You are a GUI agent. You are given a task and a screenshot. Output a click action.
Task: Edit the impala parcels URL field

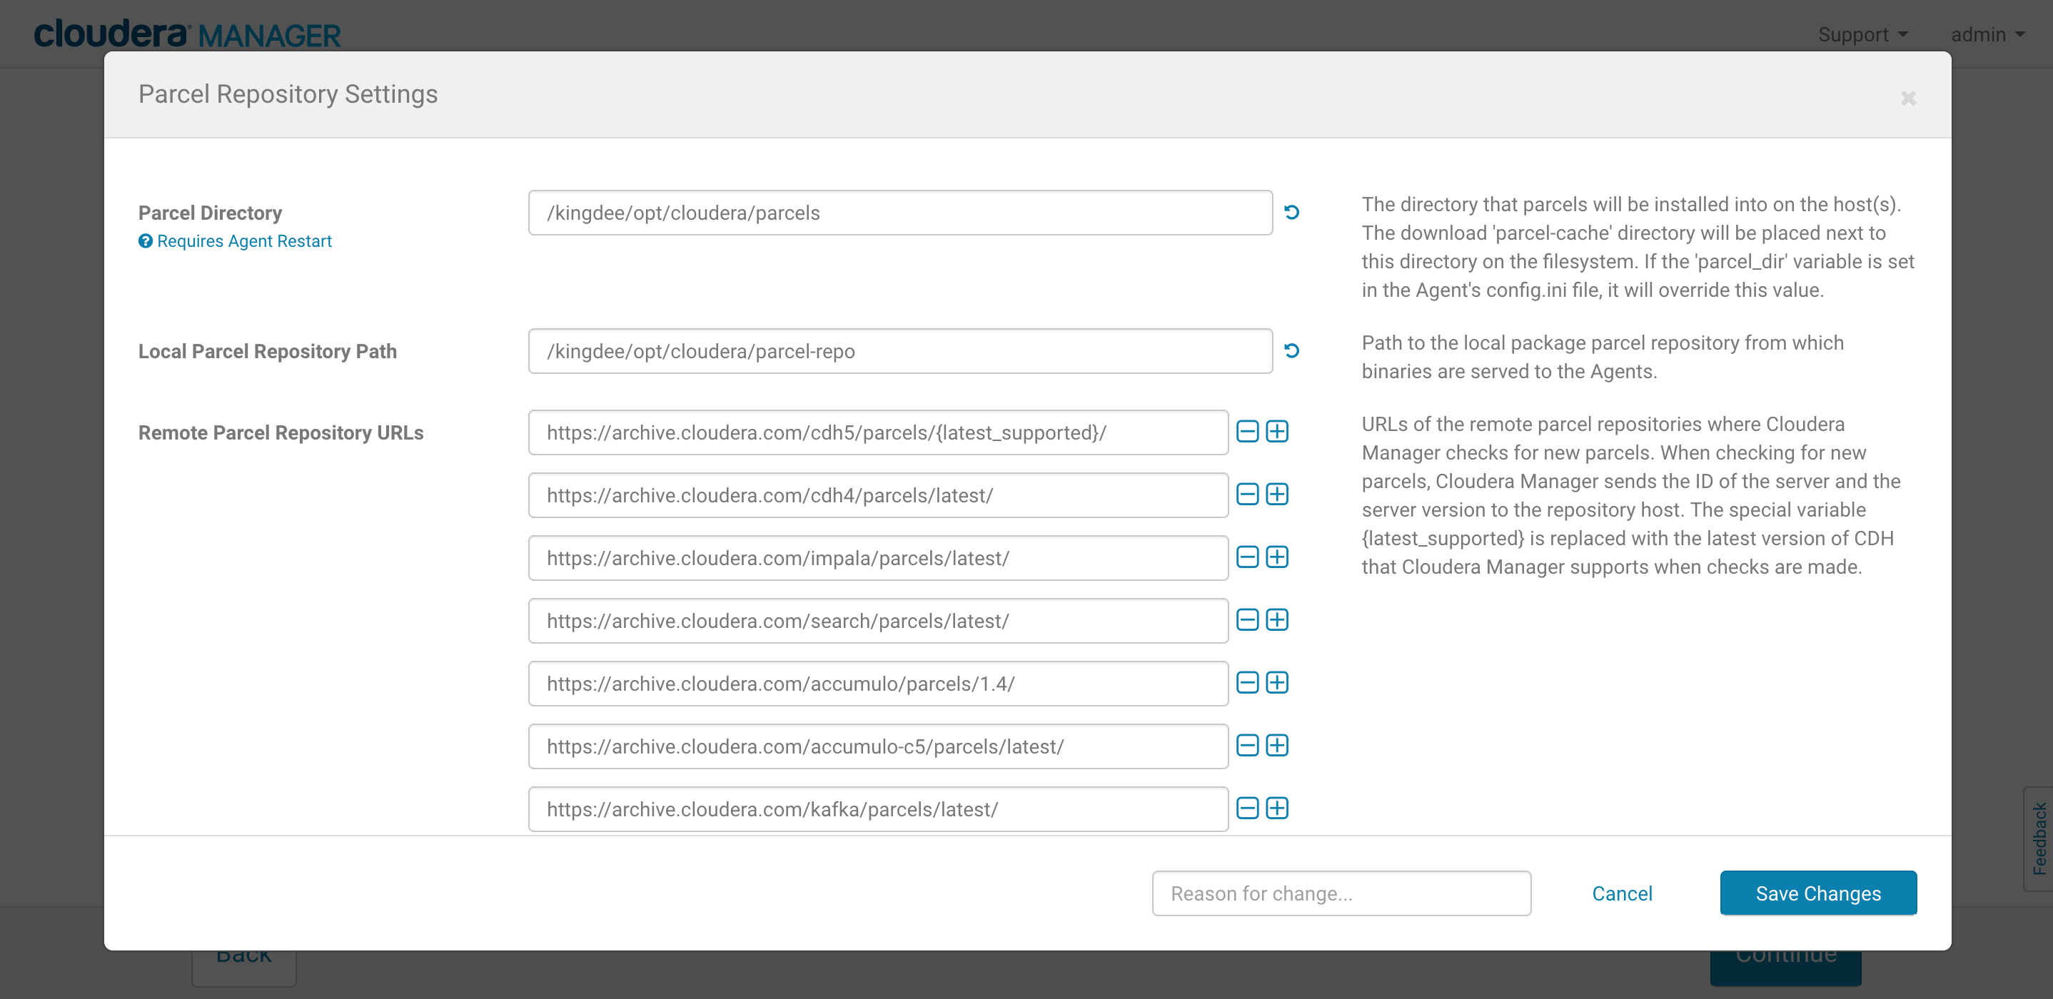pos(877,559)
